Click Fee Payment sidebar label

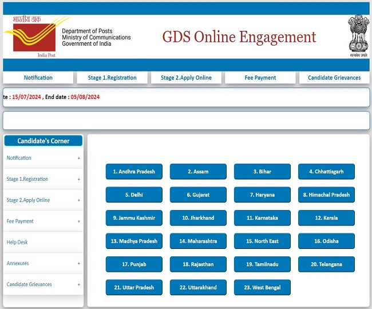pyautogui.click(x=20, y=221)
